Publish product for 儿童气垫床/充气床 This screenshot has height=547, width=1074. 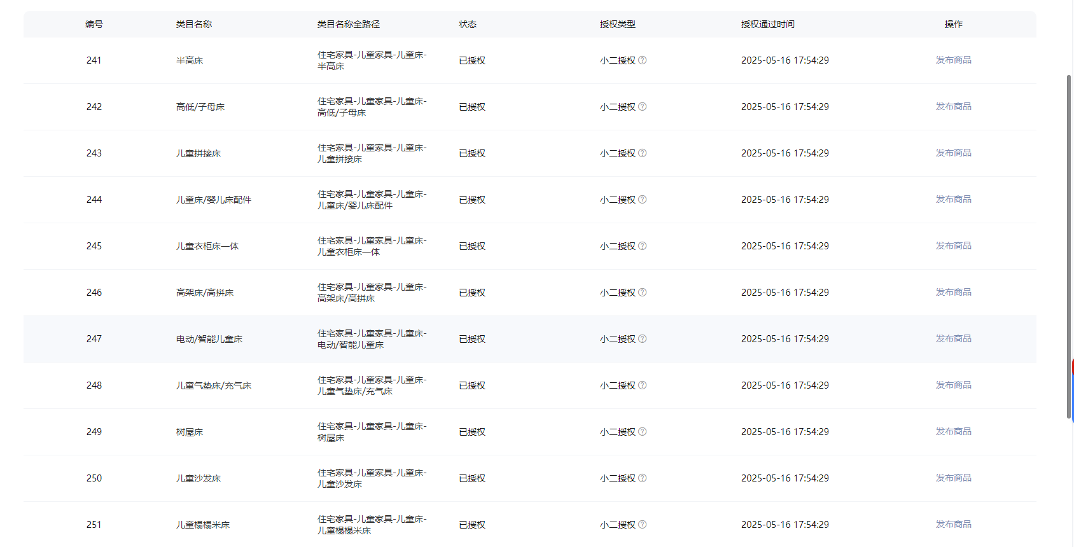point(953,385)
